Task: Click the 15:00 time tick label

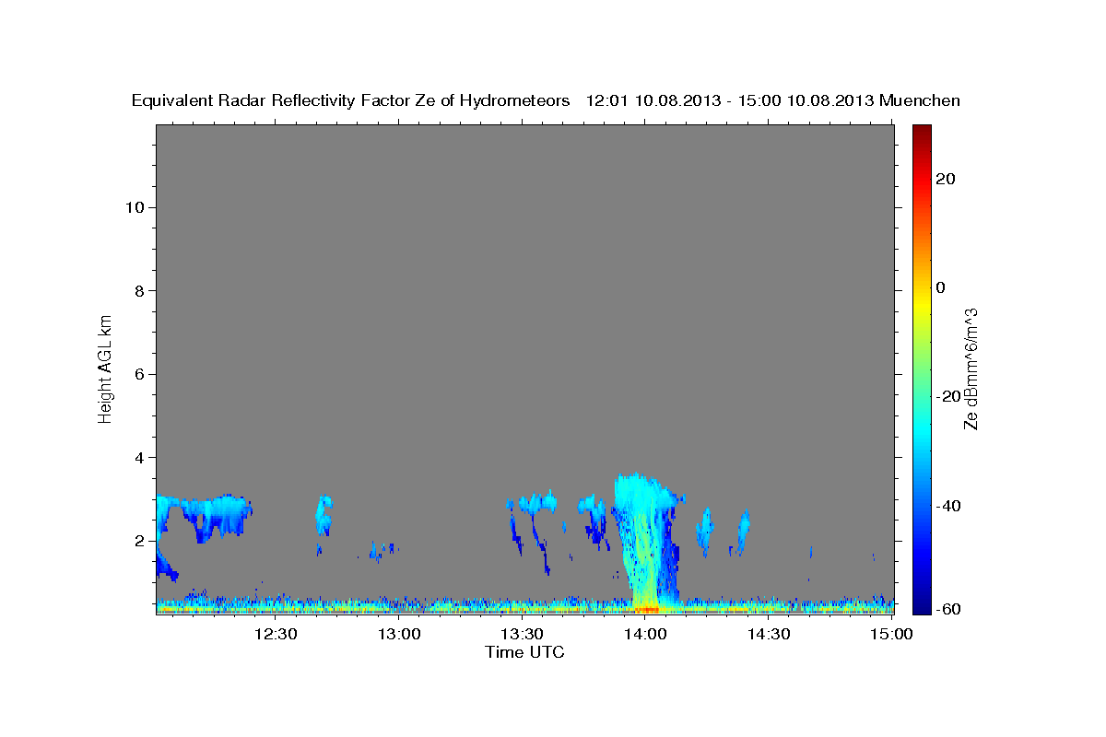Action: pos(891,634)
